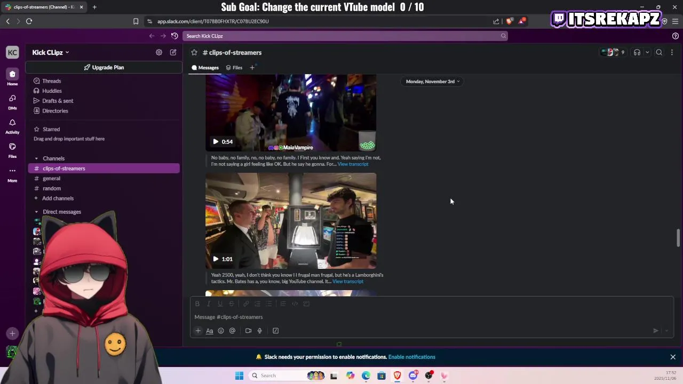Play the 0:54 MaiaVampire video clip
683x384 pixels.
click(x=216, y=142)
